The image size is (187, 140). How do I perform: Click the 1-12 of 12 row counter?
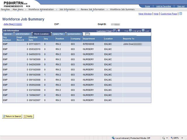[x=137, y=31]
